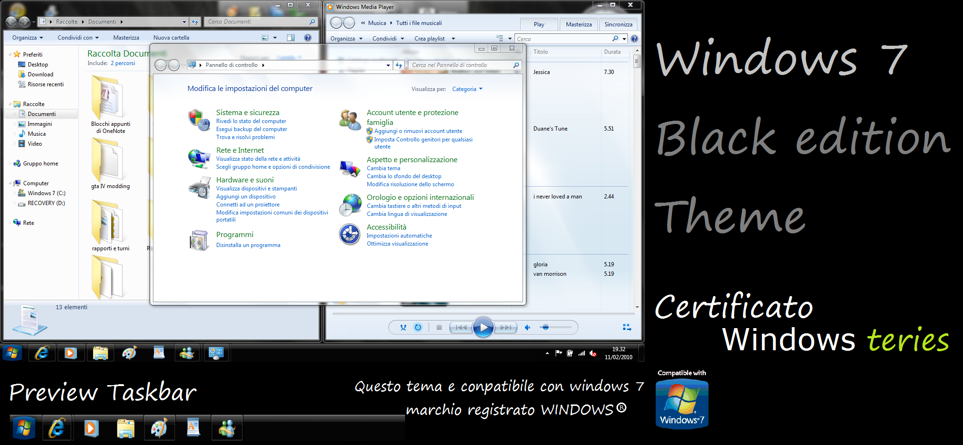The image size is (963, 445).
Task: Select the Sincronizza tab
Action: tap(618, 24)
